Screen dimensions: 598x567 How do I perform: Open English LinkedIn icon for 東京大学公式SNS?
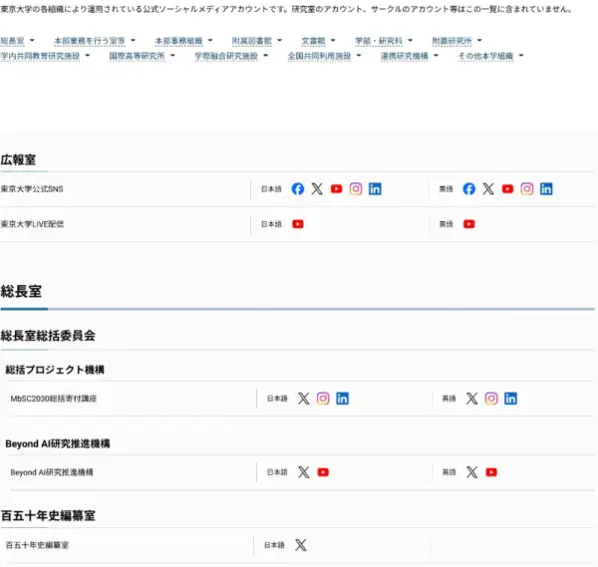point(546,188)
